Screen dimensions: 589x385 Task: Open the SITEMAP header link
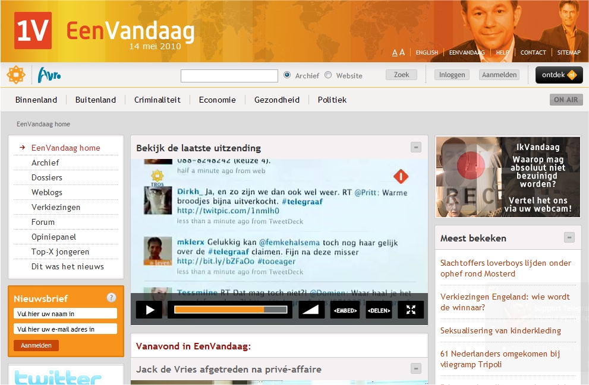pyautogui.click(x=569, y=52)
